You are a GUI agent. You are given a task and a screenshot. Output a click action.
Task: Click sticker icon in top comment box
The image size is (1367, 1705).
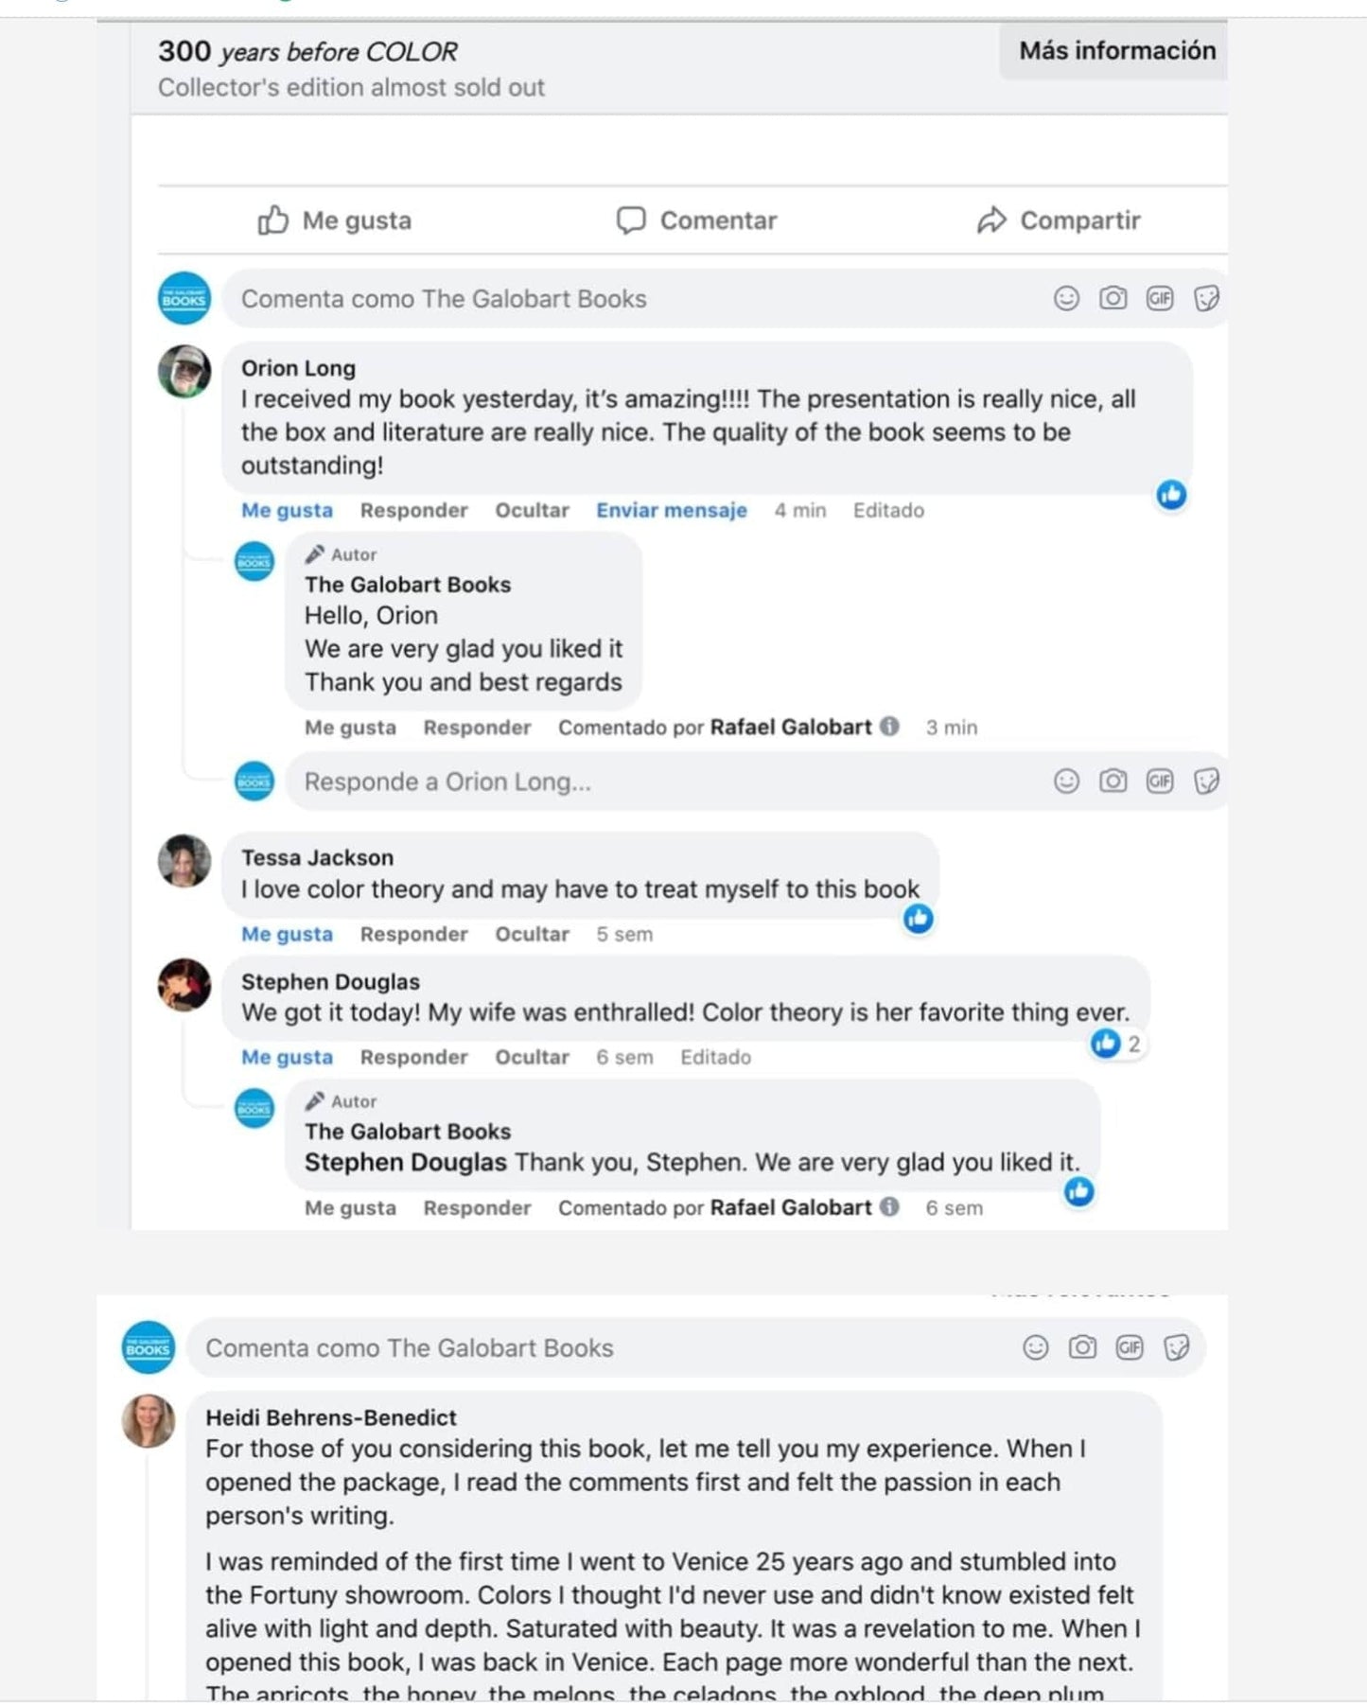[1206, 299]
